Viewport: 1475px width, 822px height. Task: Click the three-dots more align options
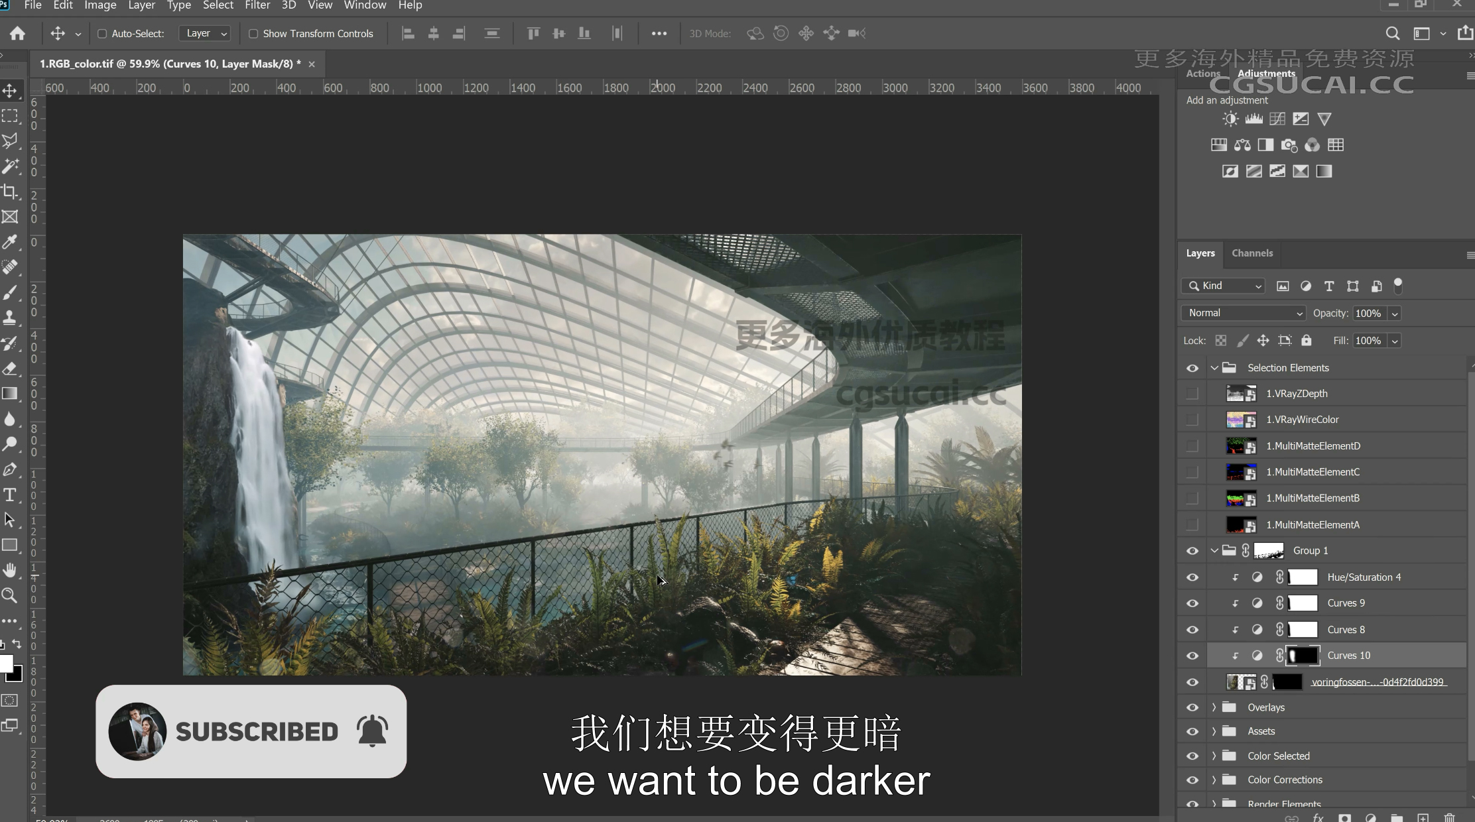659,34
